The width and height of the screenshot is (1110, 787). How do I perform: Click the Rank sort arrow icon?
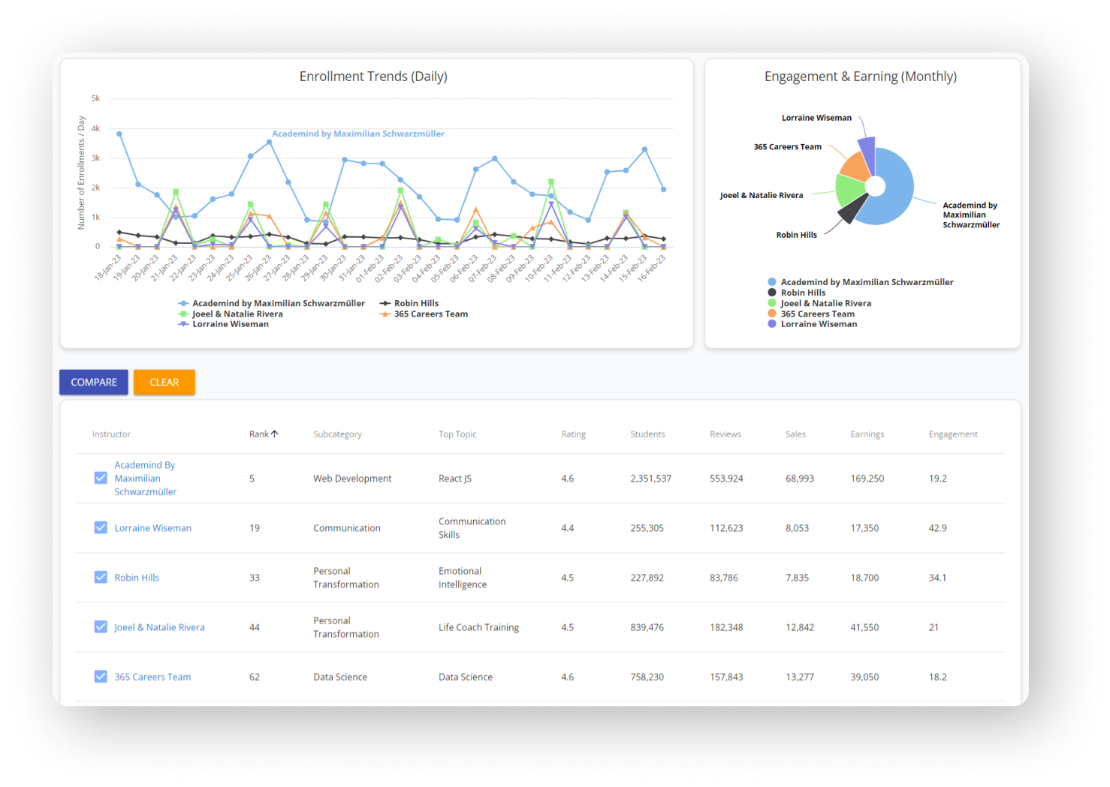[x=275, y=434]
